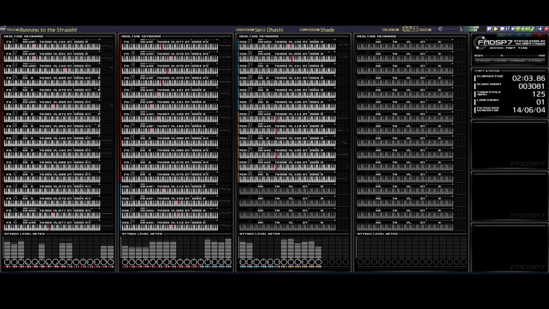Click the title text 'Running to the Straight'
549x309 pixels.
[48, 30]
